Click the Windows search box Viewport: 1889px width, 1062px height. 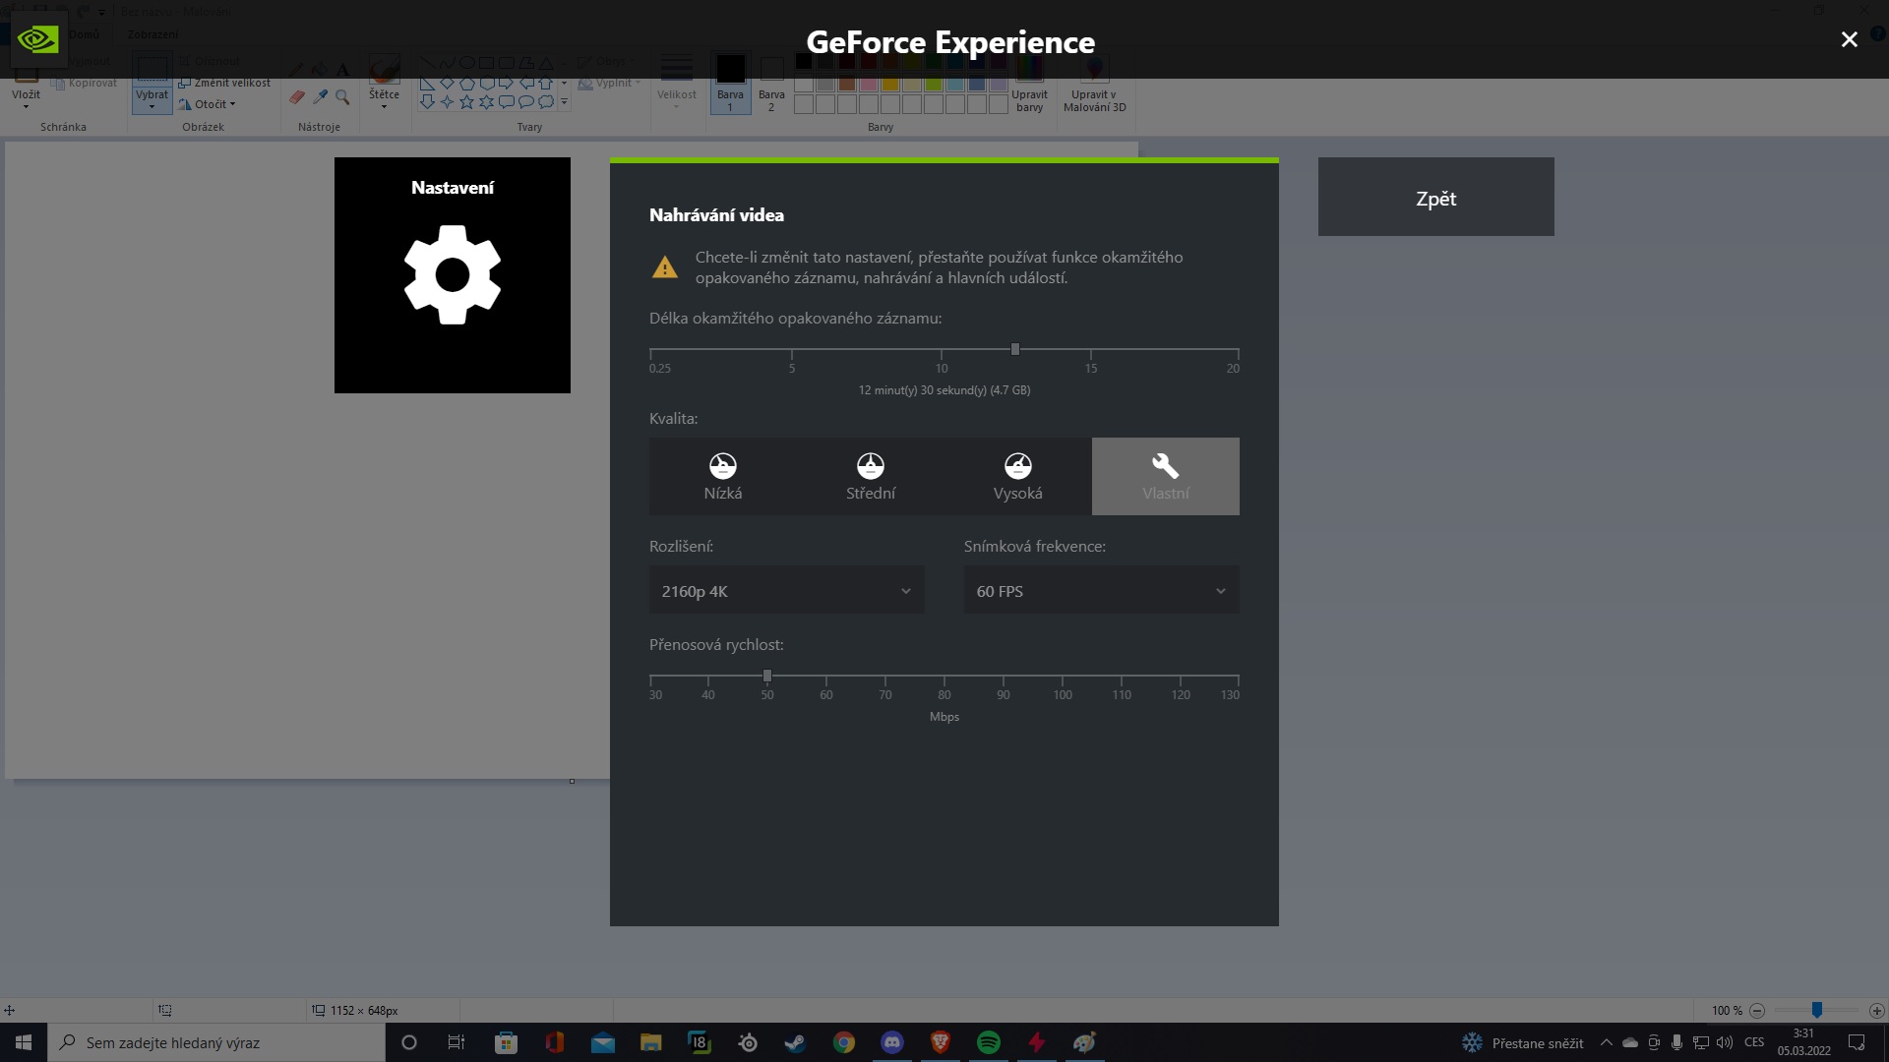point(216,1042)
